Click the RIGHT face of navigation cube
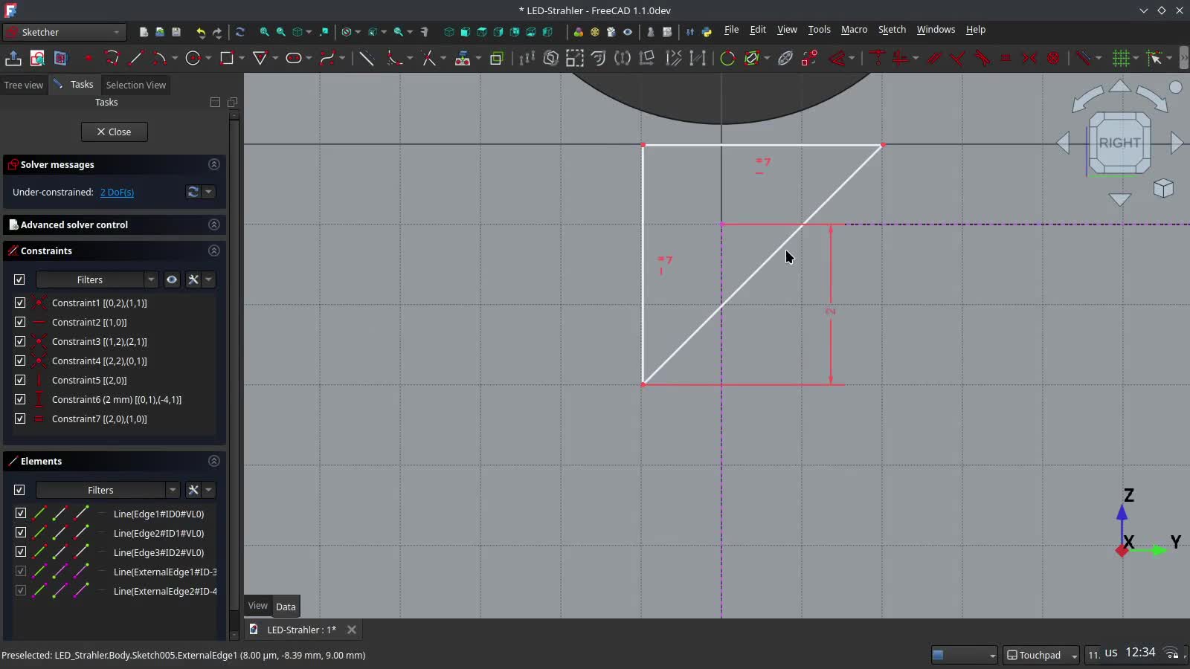The width and height of the screenshot is (1190, 669). (x=1119, y=143)
